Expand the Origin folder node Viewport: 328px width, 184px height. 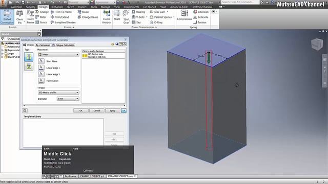pyautogui.click(x=2, y=54)
